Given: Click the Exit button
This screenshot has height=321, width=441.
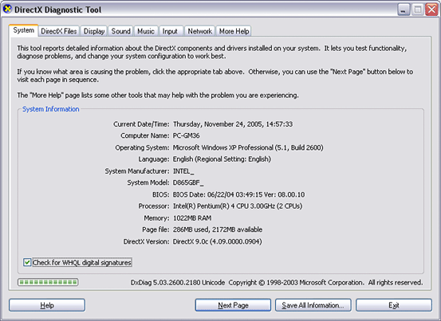Looking at the screenshot, I should point(394,305).
